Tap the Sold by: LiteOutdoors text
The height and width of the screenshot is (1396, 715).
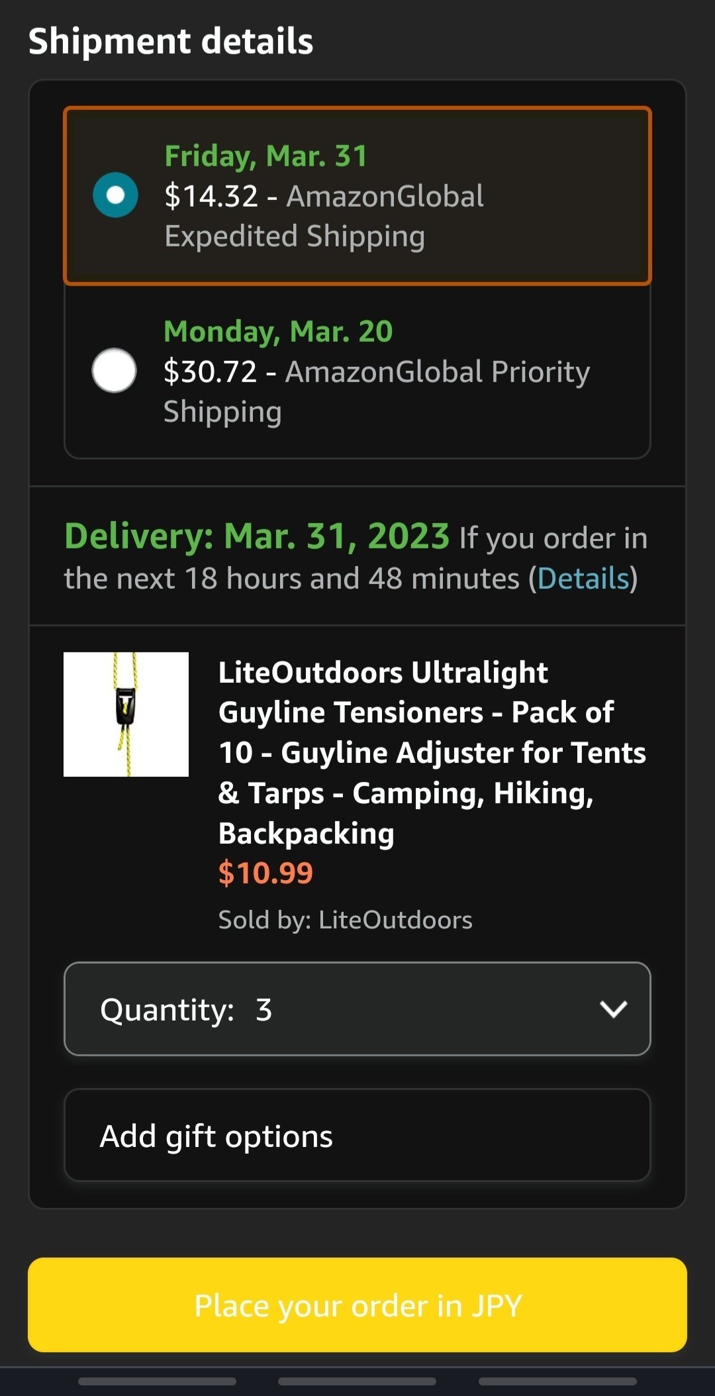(345, 920)
